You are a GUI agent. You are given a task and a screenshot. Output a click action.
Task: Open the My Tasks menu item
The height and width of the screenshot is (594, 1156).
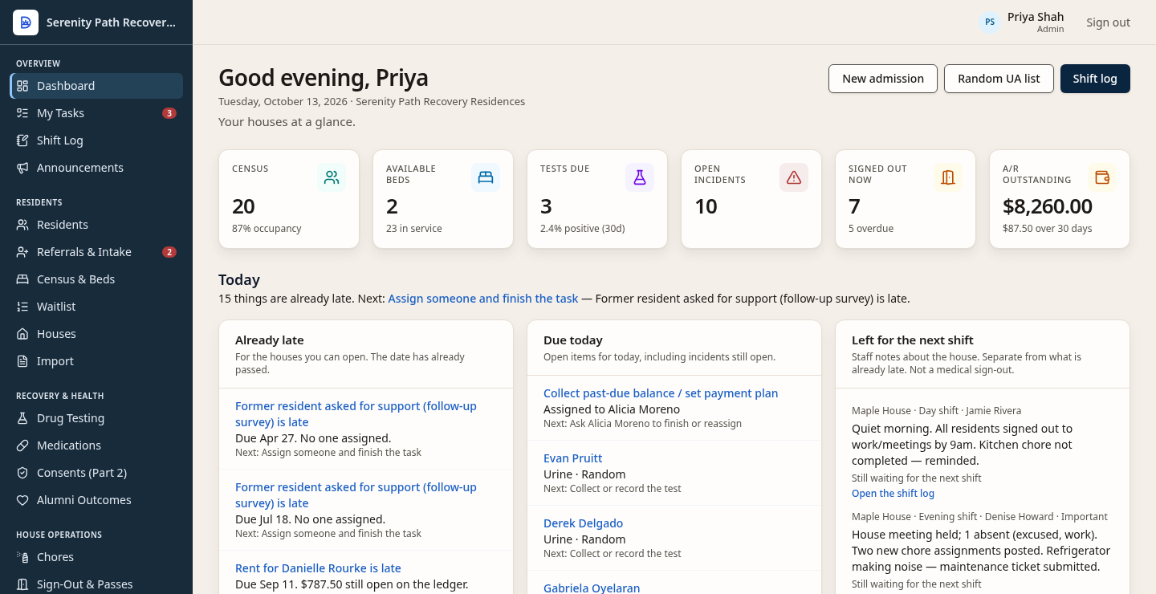[x=96, y=113]
